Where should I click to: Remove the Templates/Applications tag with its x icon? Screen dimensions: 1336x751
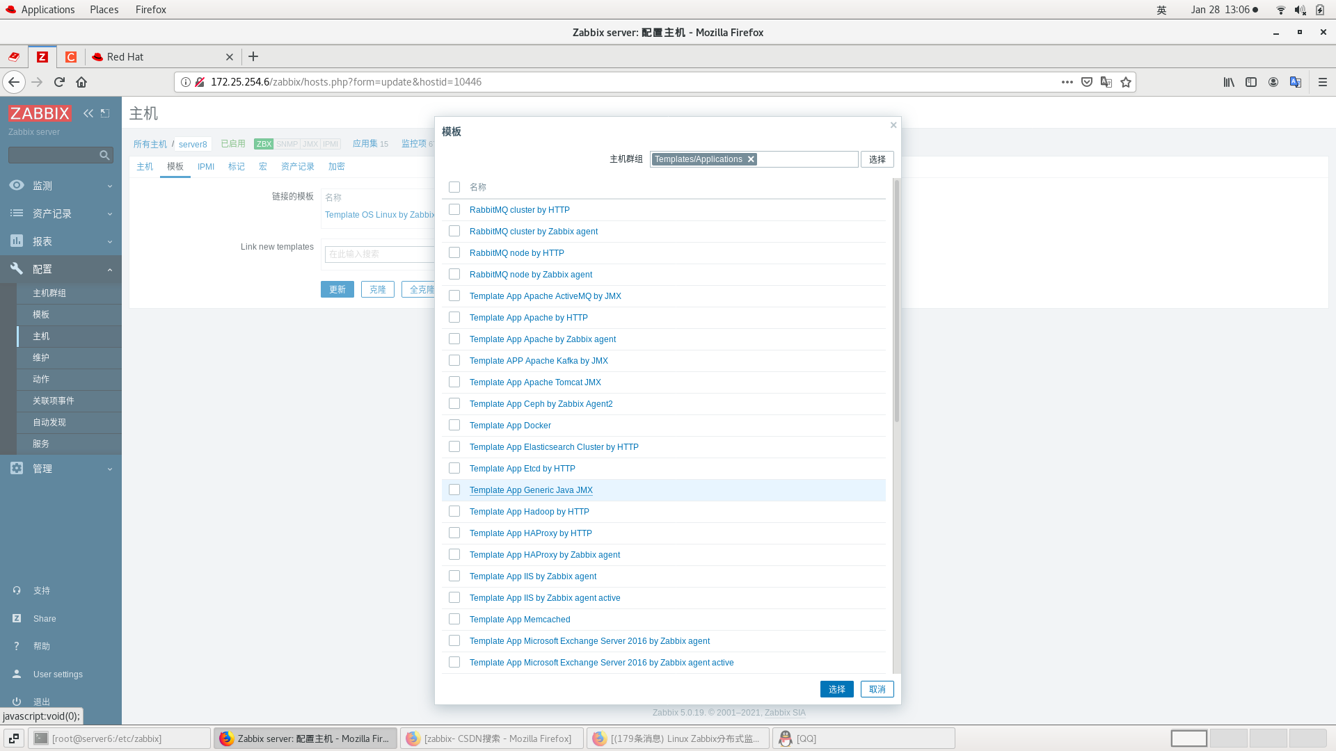click(x=751, y=159)
